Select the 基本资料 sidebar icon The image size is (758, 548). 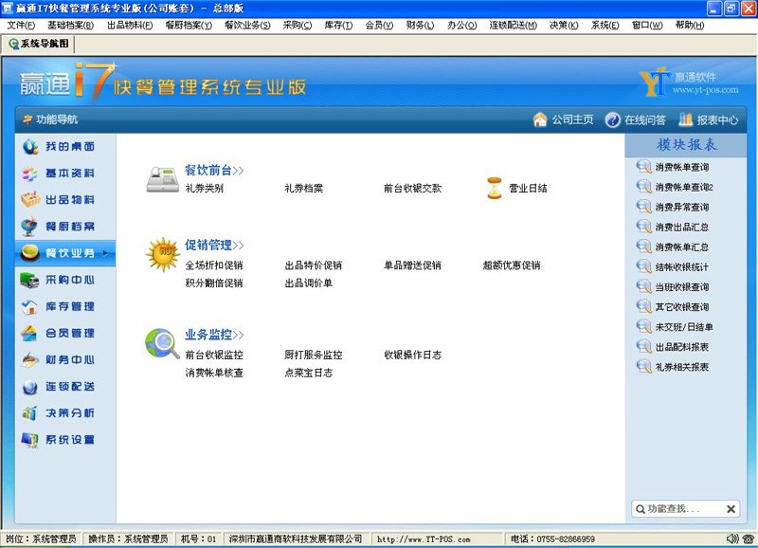30,174
